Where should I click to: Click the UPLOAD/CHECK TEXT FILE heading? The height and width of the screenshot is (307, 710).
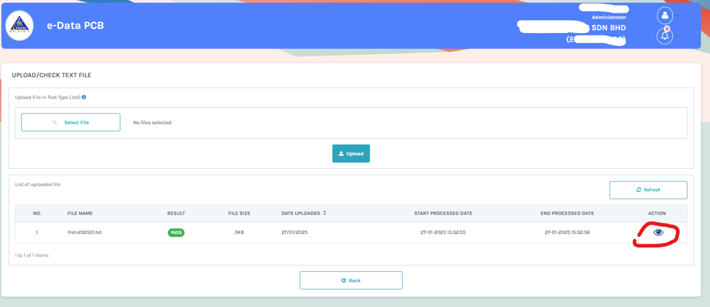tap(52, 75)
